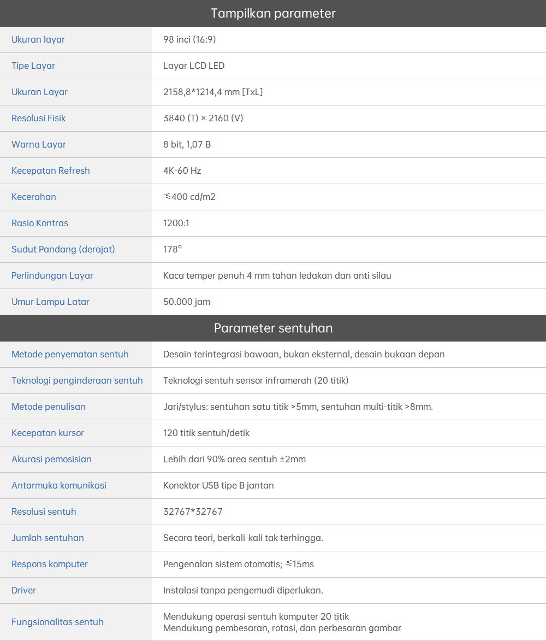Click the "Teknologi penginderaan sentuh" label
This screenshot has width=546, height=641.
[77, 380]
